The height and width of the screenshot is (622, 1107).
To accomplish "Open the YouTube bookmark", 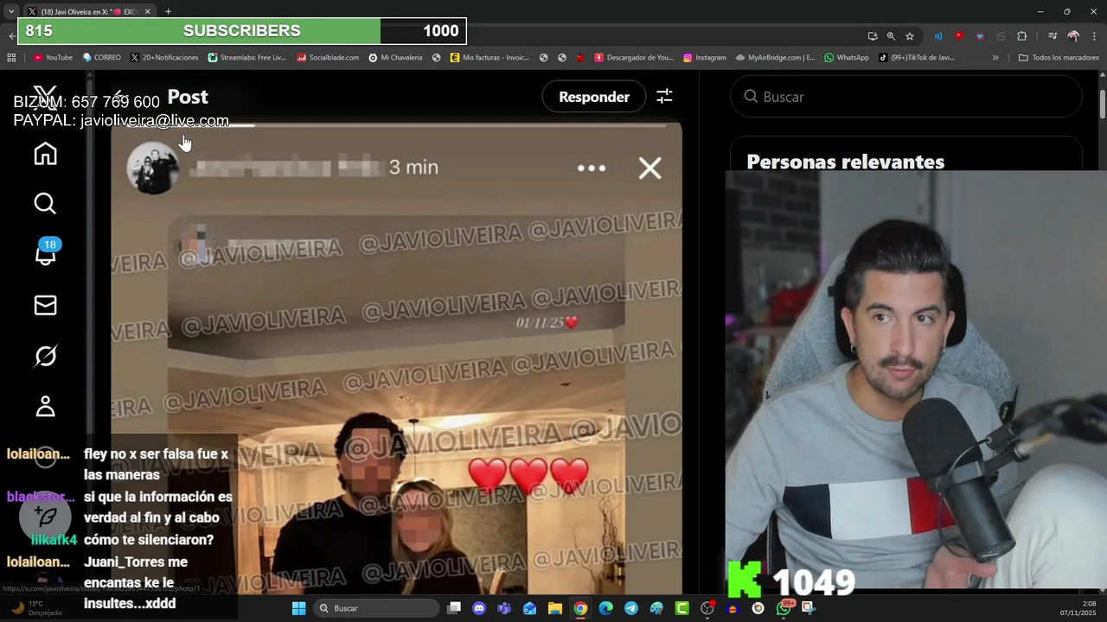I will click(x=53, y=58).
